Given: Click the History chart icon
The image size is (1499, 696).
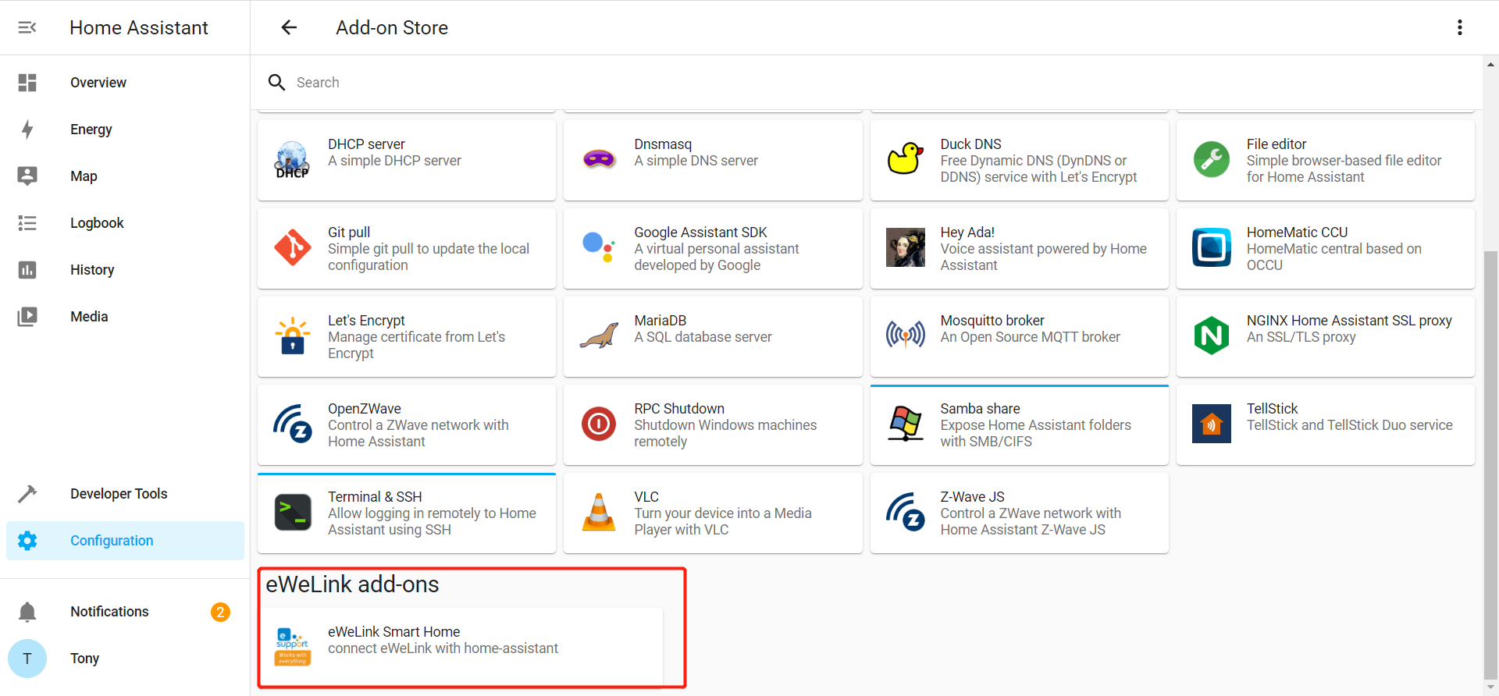Looking at the screenshot, I should point(27,270).
